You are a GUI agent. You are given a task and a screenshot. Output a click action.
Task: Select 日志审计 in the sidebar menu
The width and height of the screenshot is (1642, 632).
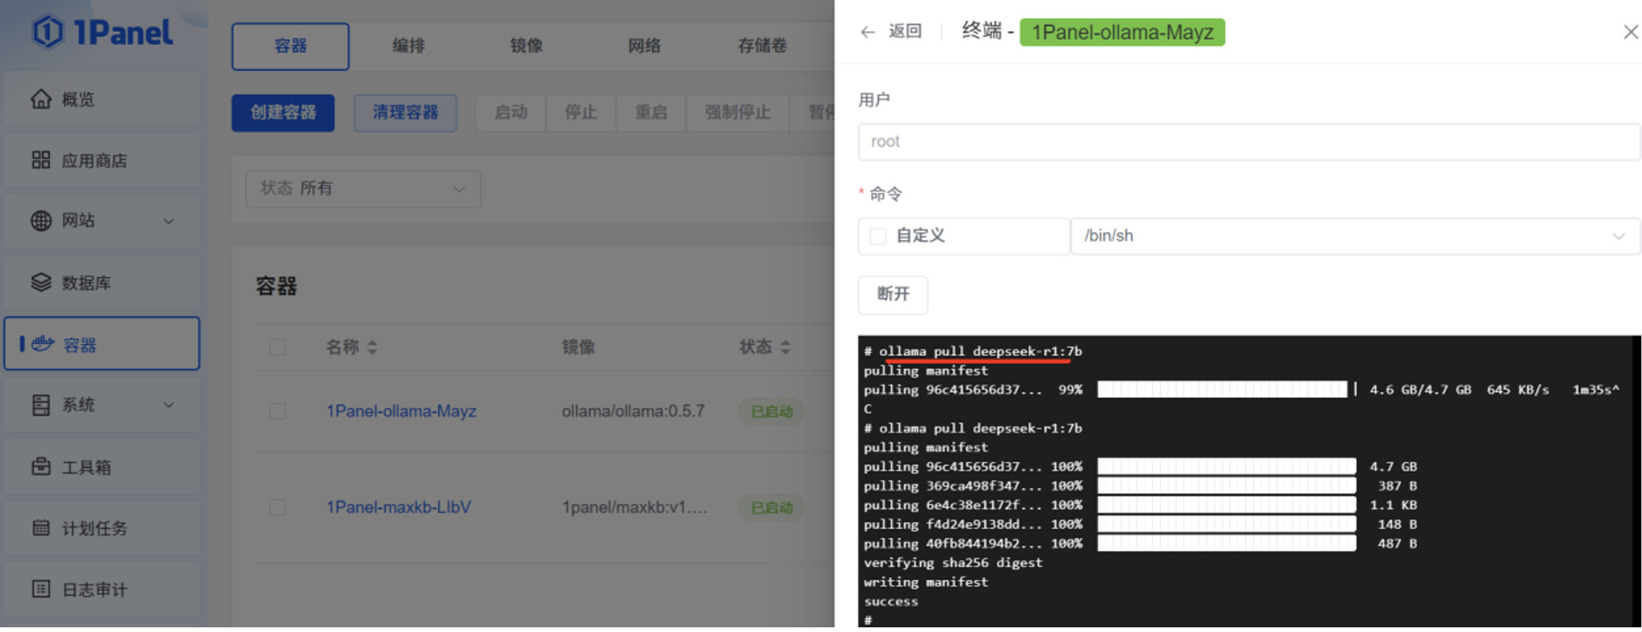(x=102, y=590)
